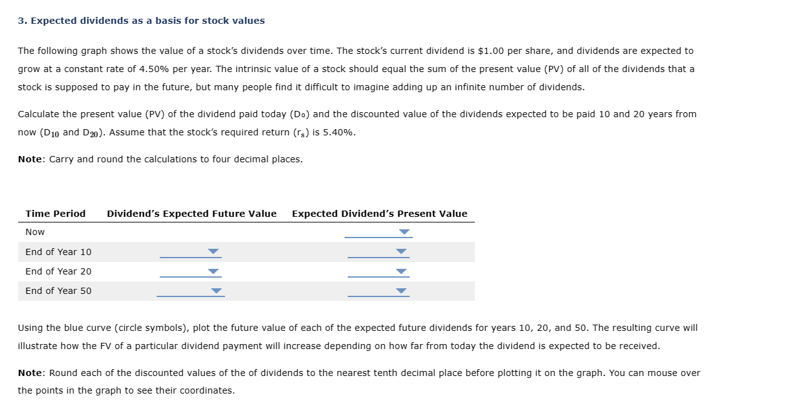790x418 pixels.
Task: Open the Future Value dropdown for Year 50
Action: (x=216, y=290)
